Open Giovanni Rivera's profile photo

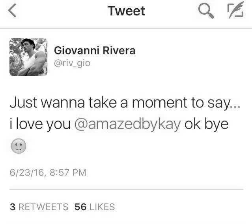click(x=28, y=57)
